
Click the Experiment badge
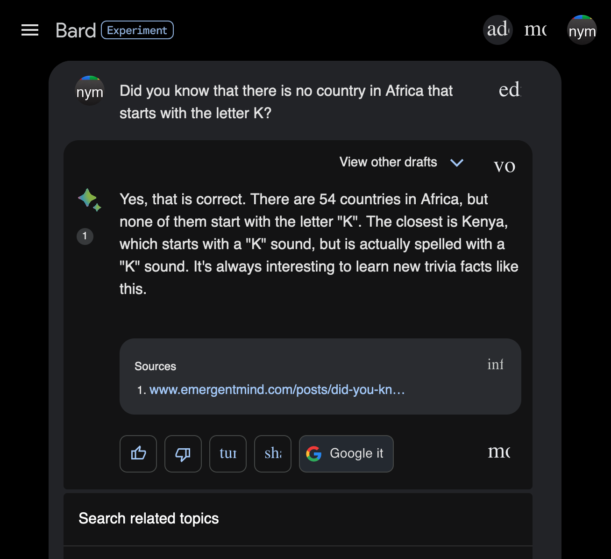click(137, 30)
